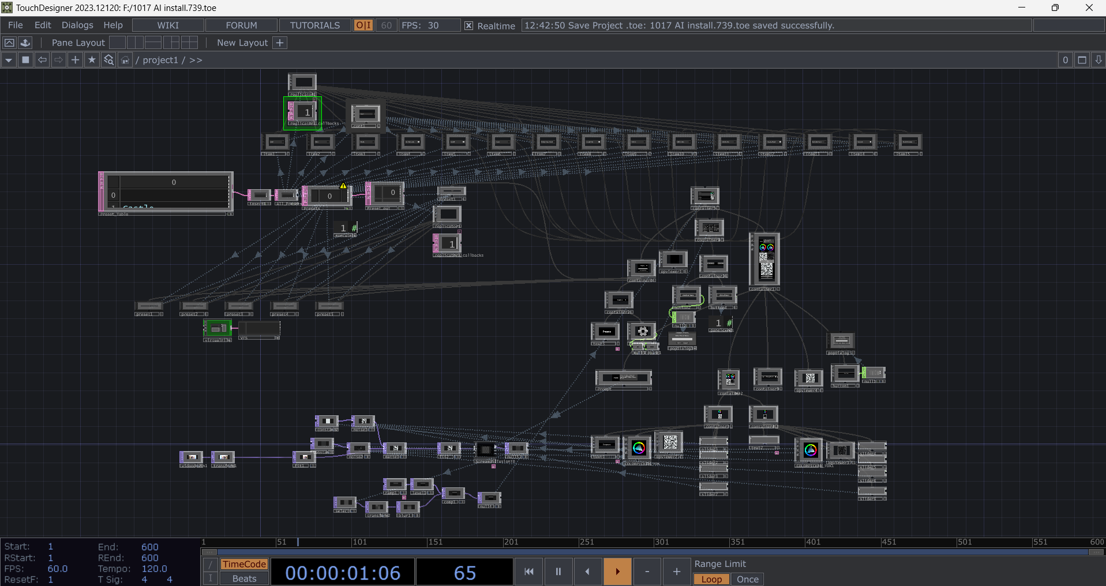Click the frame number 65 field
Viewport: 1106px width, 586px height.
[x=464, y=573]
